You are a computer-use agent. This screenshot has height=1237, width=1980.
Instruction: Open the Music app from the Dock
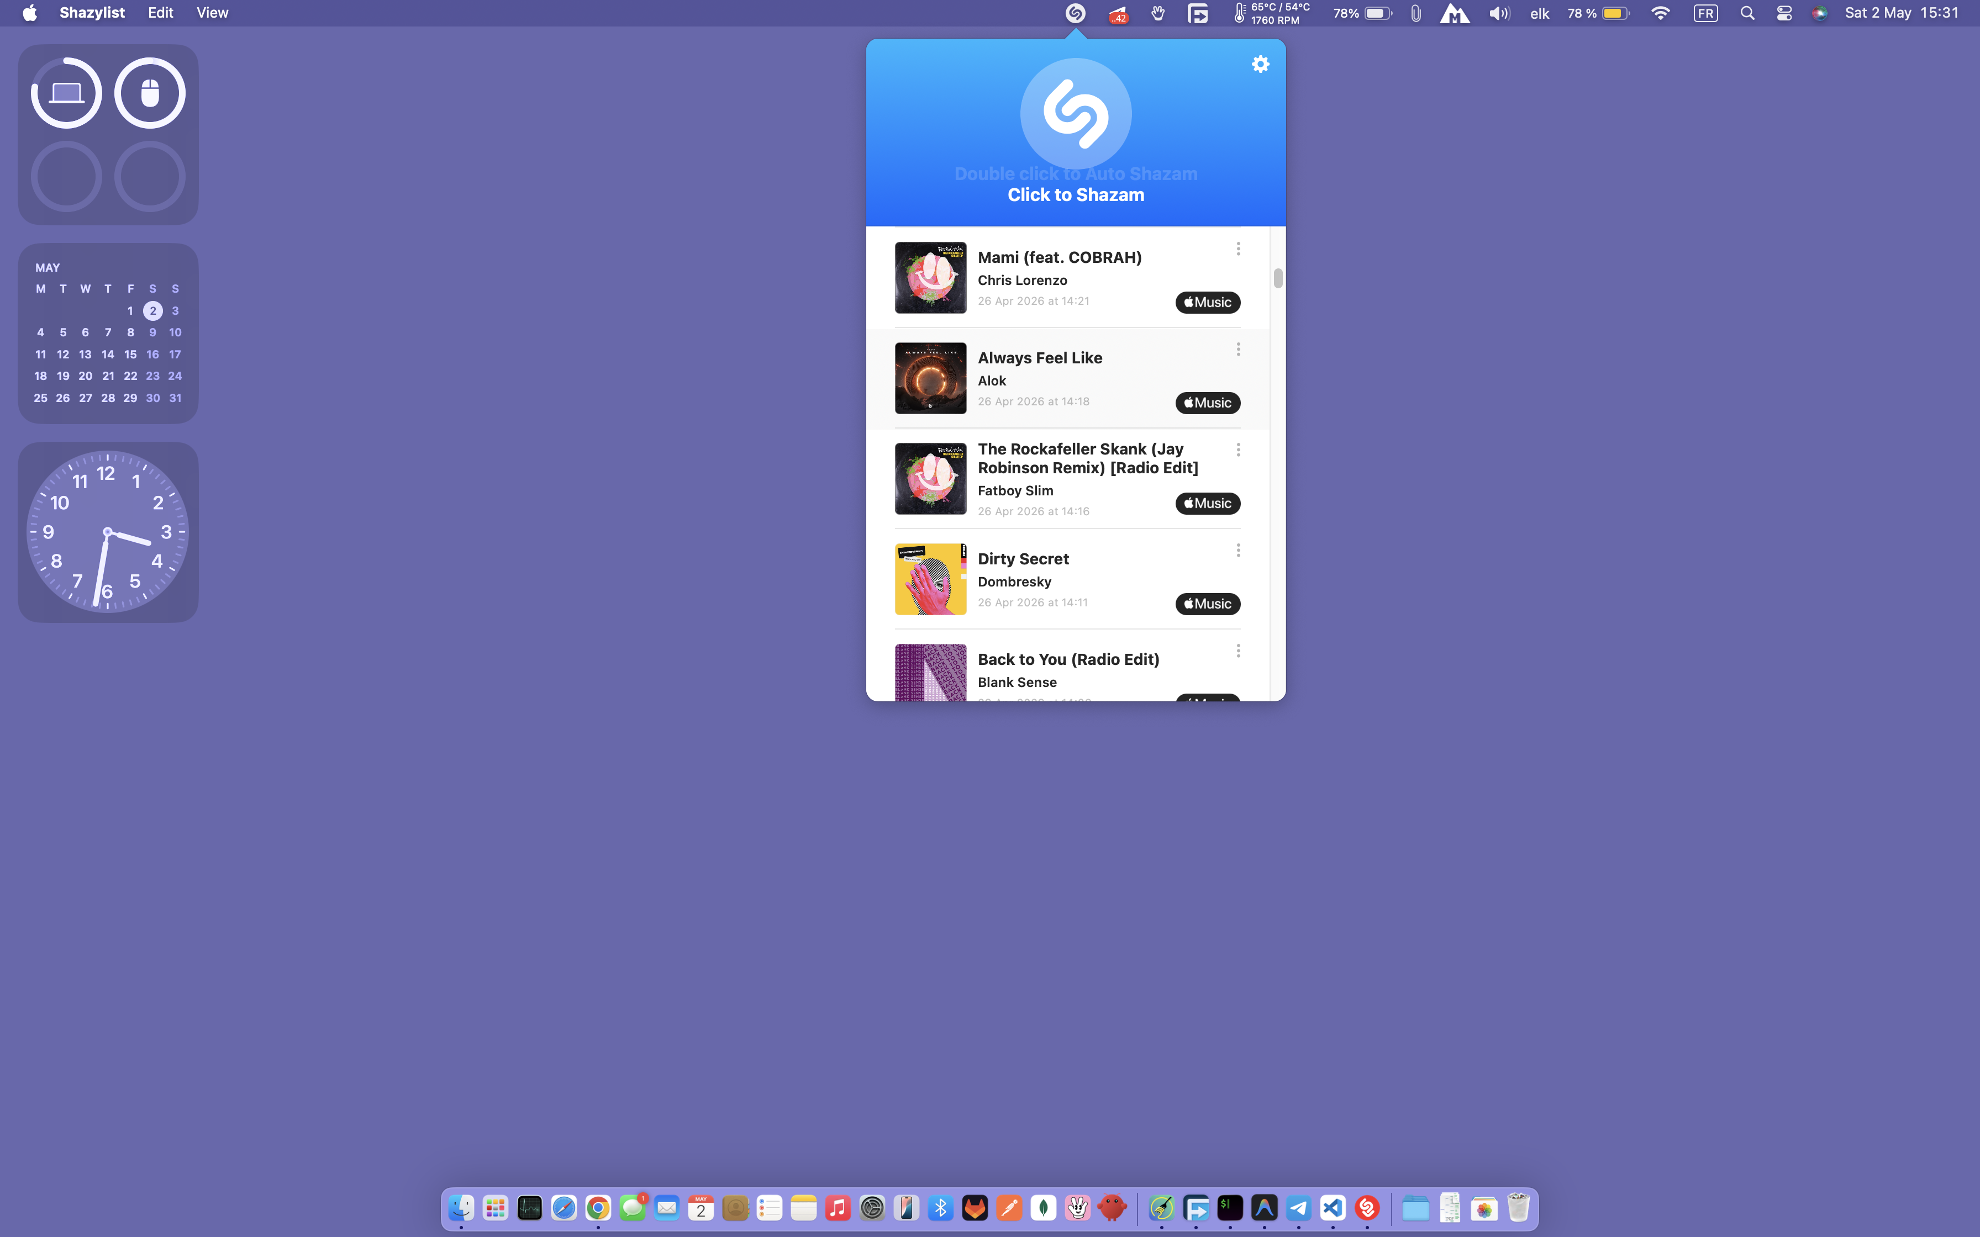(838, 1208)
